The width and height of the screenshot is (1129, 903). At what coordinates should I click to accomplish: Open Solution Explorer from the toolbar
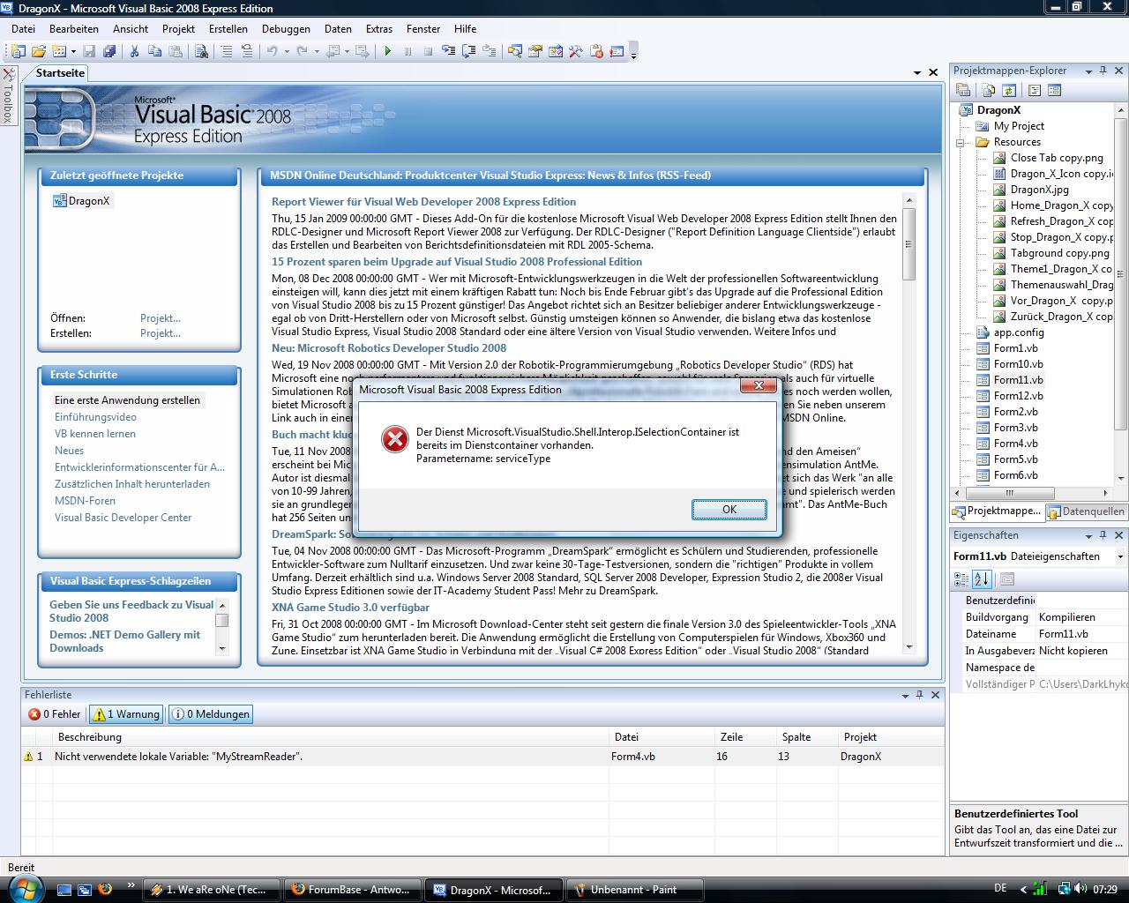(514, 51)
